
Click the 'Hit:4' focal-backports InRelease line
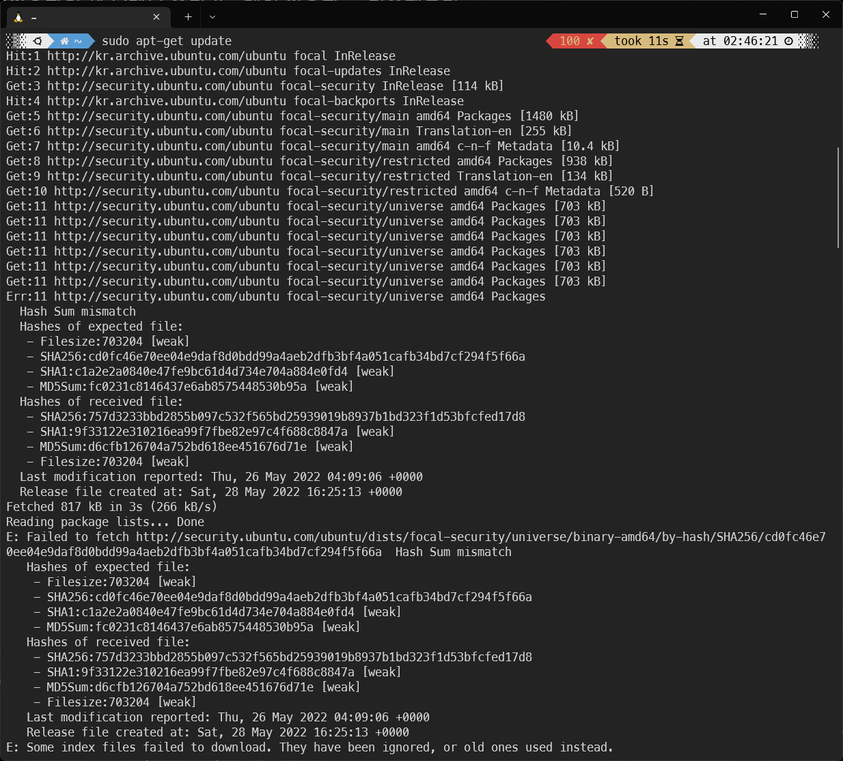pyautogui.click(x=235, y=101)
